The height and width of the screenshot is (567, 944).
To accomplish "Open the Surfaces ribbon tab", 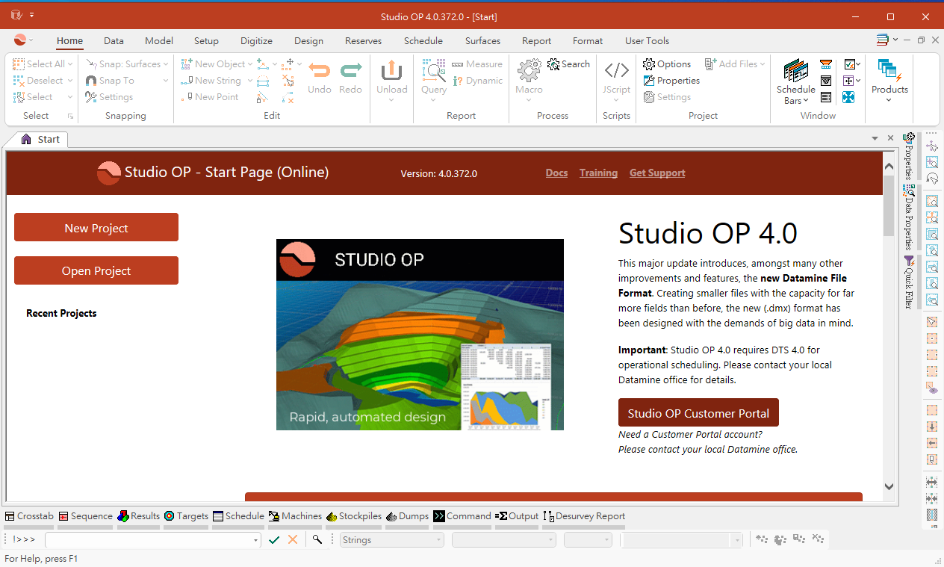I will point(482,41).
